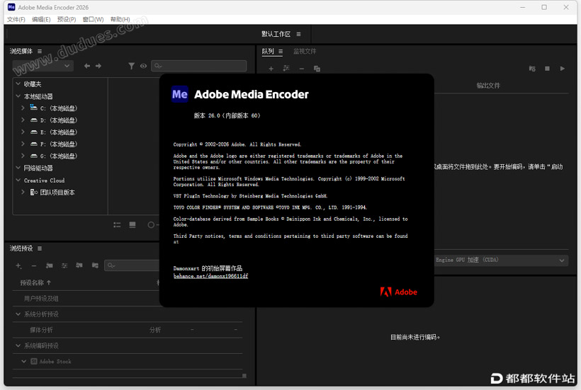The height and width of the screenshot is (390, 581).
Task: Click the thumbnail zoom slider handle
Action: [151, 224]
